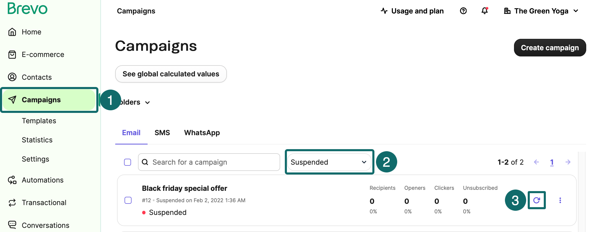Click the Brevo logo
This screenshot has width=594, height=232.
coord(27,9)
